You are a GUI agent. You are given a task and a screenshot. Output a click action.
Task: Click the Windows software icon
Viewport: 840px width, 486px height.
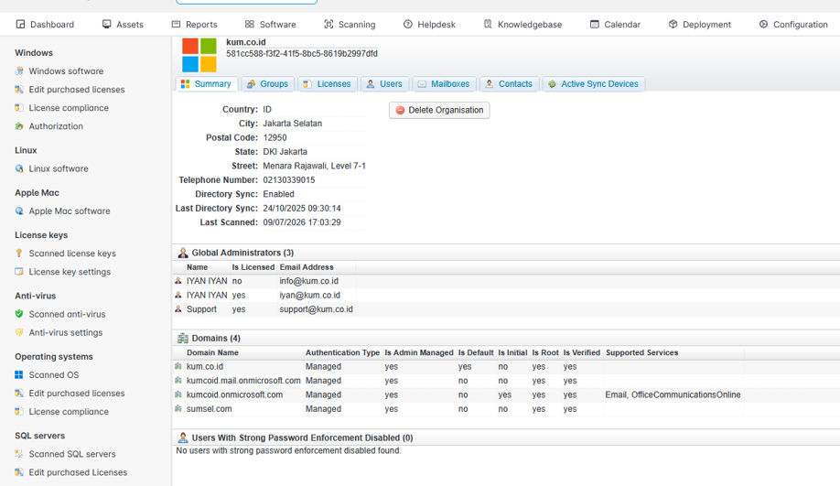click(19, 70)
